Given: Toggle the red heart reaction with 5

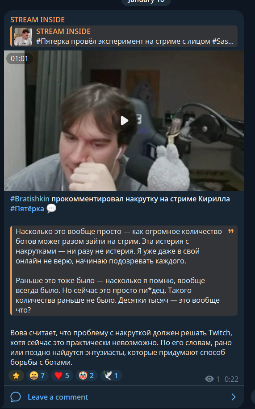Looking at the screenshot, I should [x=62, y=376].
